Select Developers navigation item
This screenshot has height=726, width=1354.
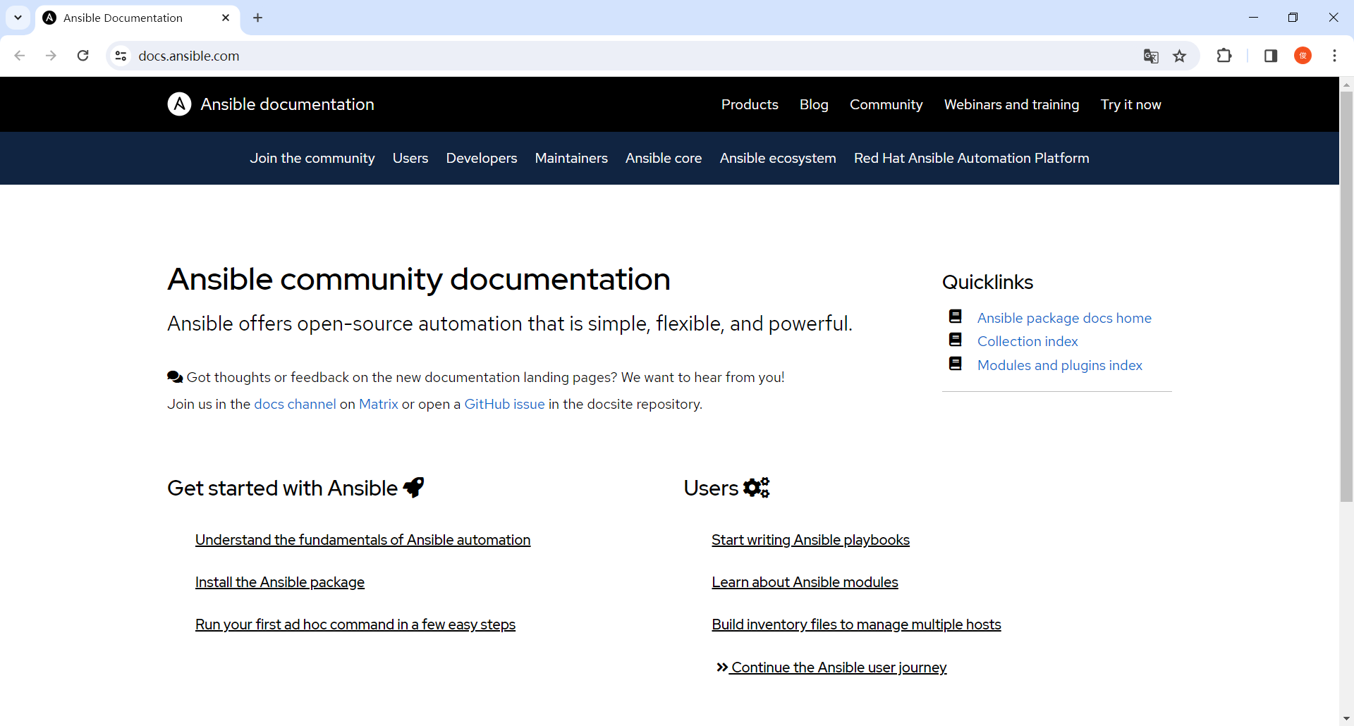click(x=482, y=158)
